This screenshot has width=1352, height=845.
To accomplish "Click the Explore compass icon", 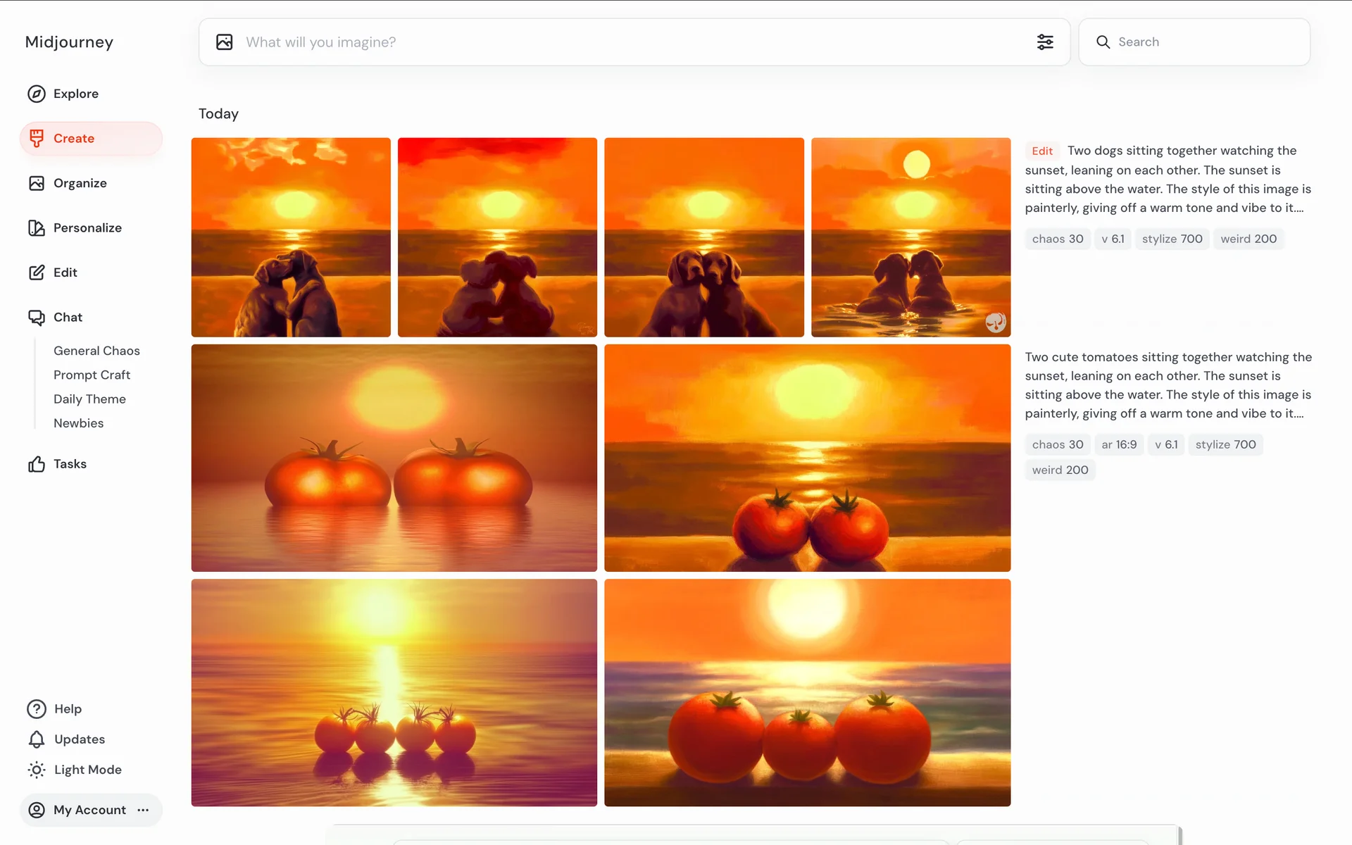I will click(37, 94).
